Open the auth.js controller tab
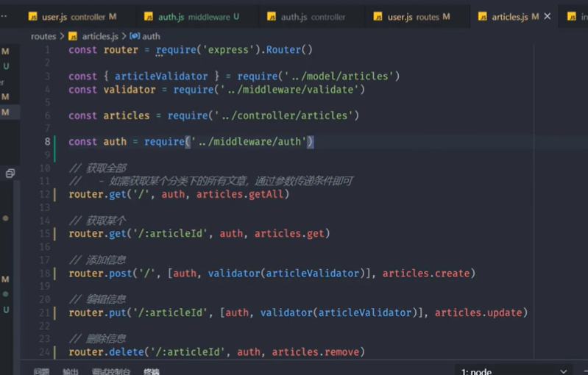 point(313,17)
